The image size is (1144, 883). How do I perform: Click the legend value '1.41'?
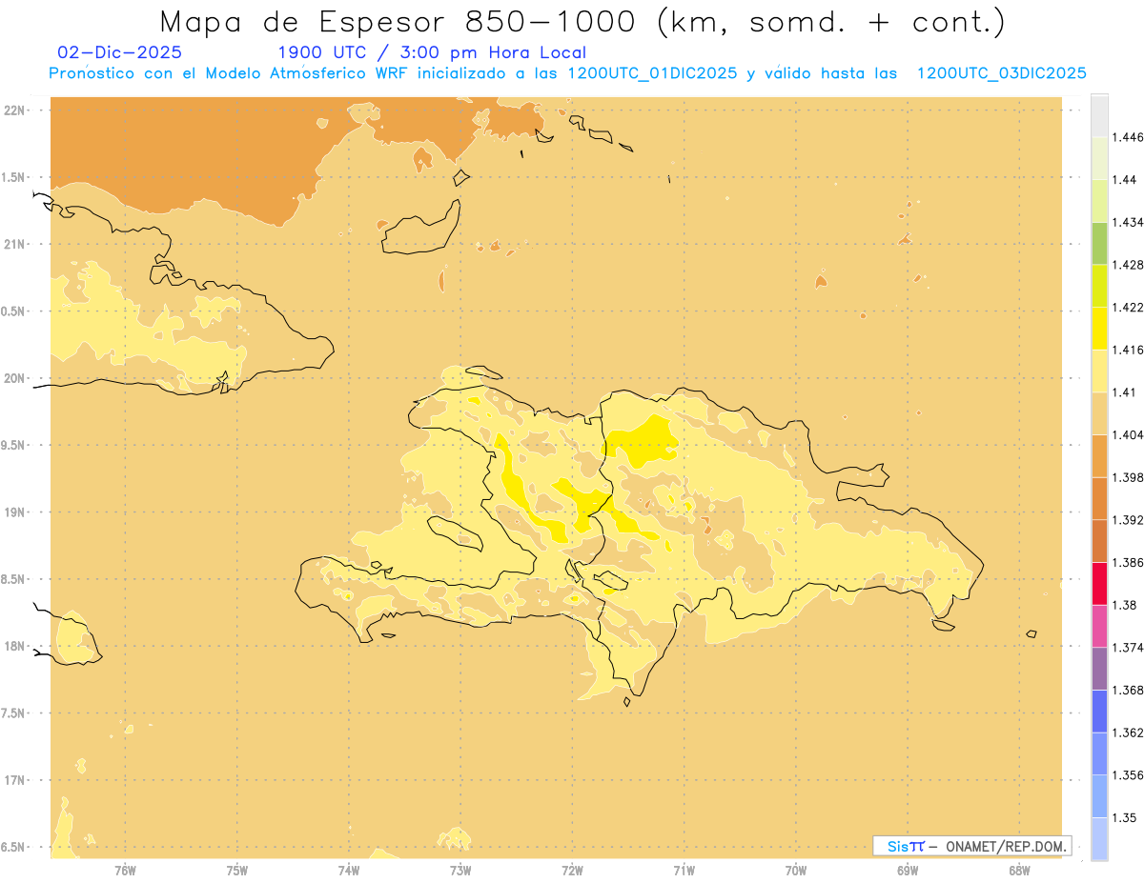pyautogui.click(x=1124, y=392)
